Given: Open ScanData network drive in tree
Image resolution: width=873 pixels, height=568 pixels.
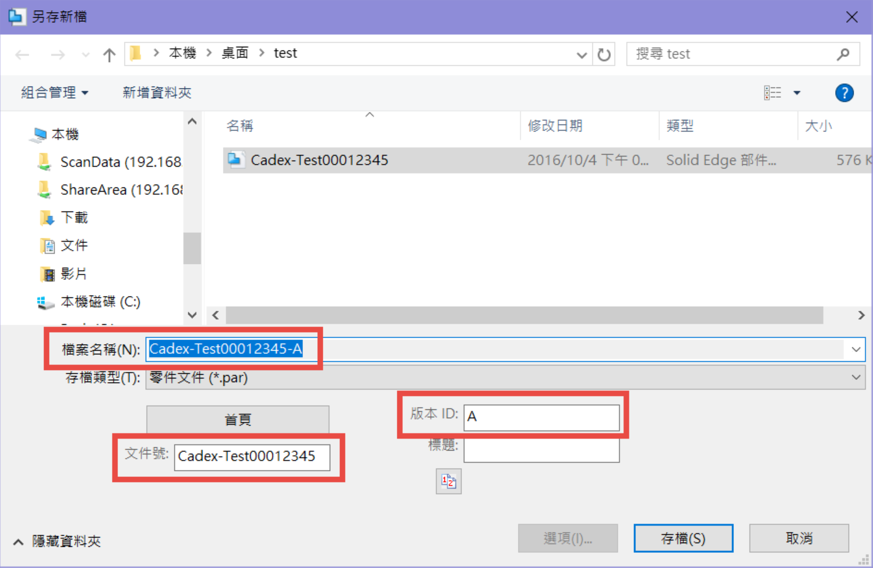Looking at the screenshot, I should (109, 162).
